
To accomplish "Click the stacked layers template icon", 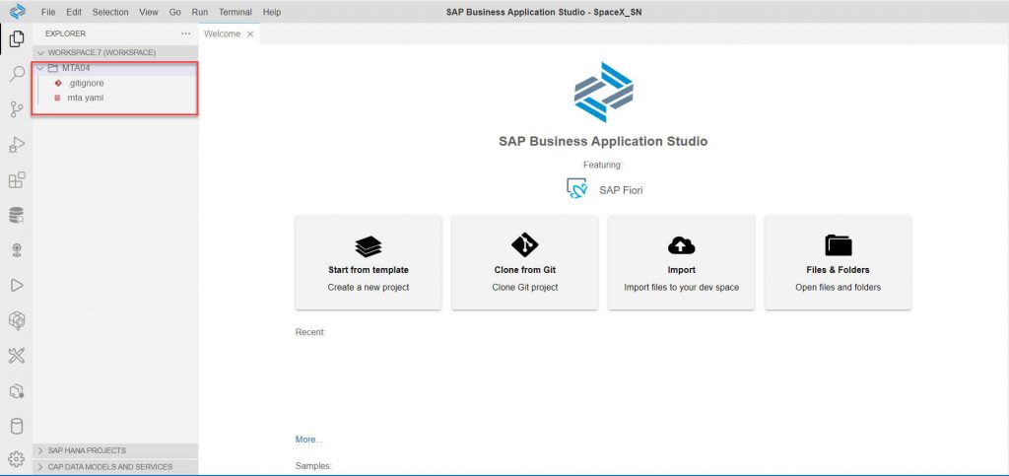I will (x=369, y=246).
